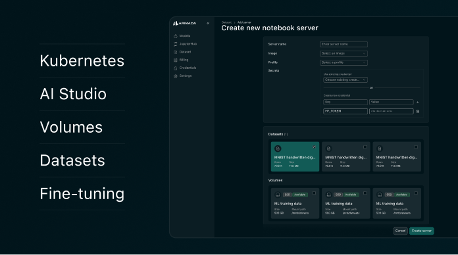Check the last ML training data volume checkbox
This screenshot has width=458, height=255.
coord(416,193)
